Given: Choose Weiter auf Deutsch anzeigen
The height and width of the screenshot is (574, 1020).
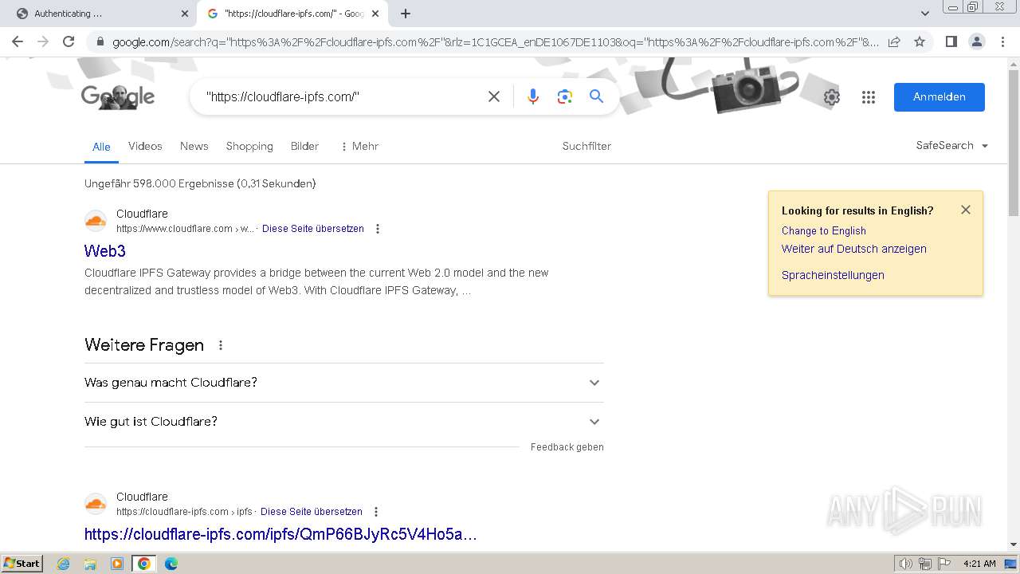Looking at the screenshot, I should 854,249.
